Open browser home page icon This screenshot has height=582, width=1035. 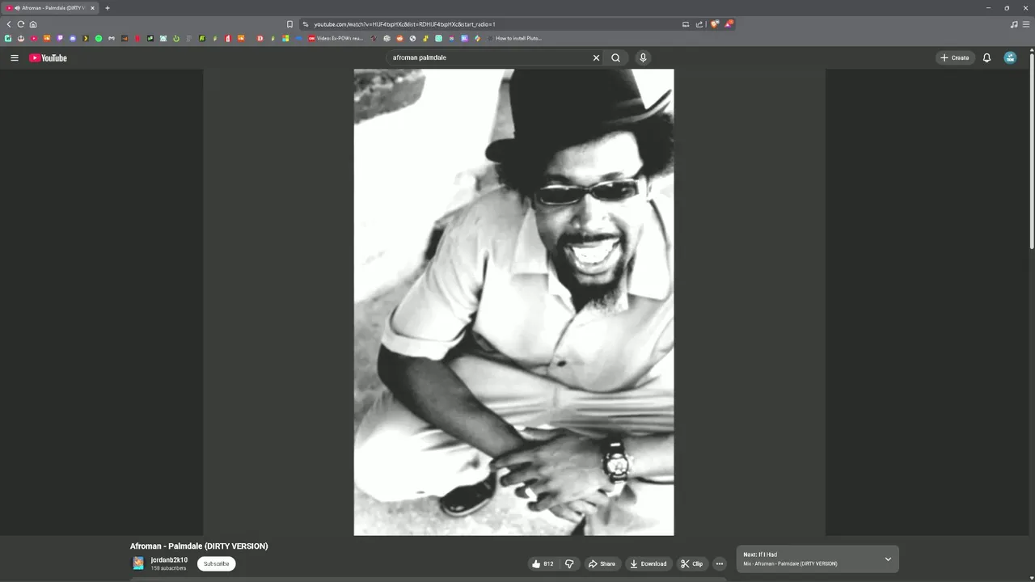33,24
